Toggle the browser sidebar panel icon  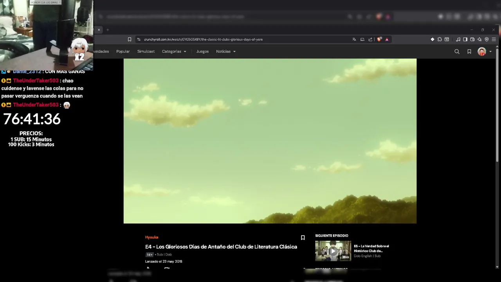[465, 39]
